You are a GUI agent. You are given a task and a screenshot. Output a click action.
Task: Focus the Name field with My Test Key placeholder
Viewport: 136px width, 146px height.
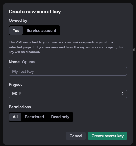point(68,71)
